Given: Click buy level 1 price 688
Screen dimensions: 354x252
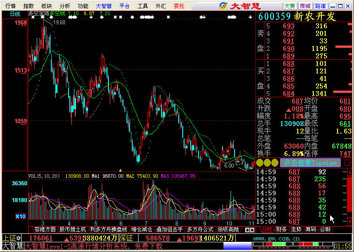Looking at the screenshot, I should tap(289, 63).
